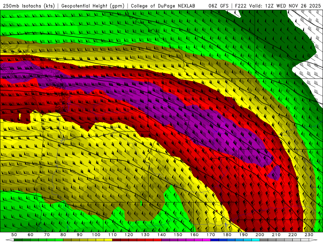Click the 230 kt color bar label
The image size is (323, 242).
point(309,235)
